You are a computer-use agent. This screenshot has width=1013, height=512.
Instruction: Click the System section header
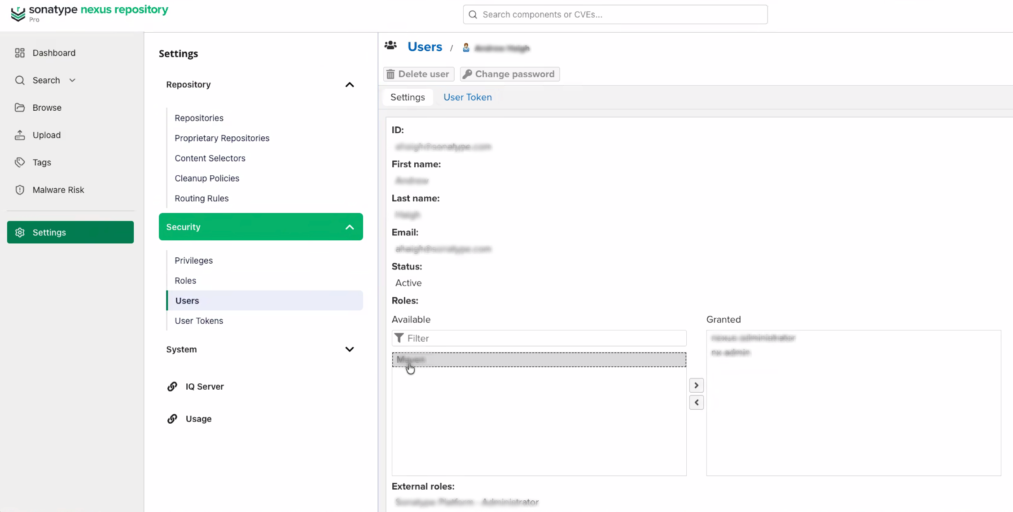click(261, 349)
